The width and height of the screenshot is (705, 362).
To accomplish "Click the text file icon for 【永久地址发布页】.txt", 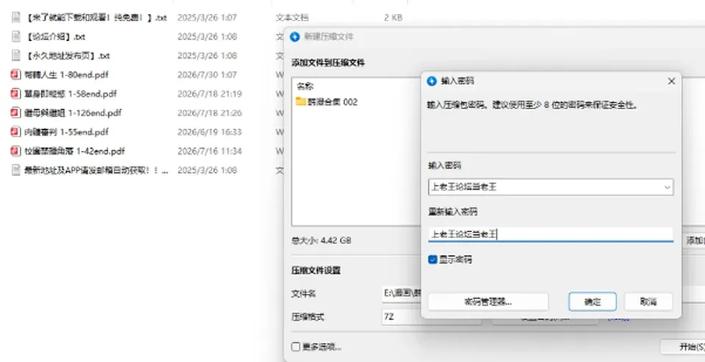I will tap(15, 56).
